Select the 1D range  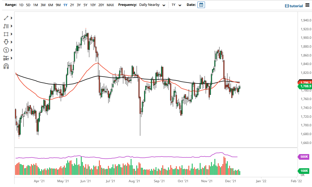click(x=21, y=5)
